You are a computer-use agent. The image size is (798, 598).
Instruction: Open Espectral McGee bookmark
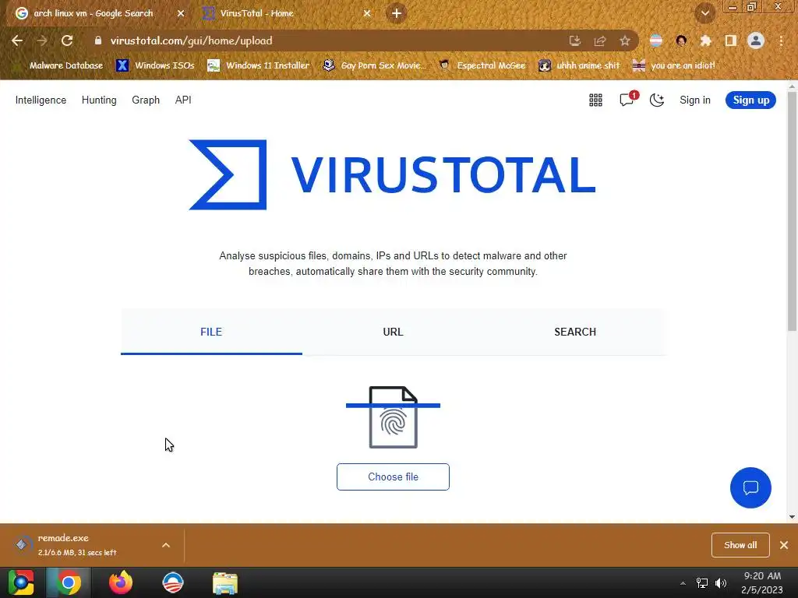[482, 65]
